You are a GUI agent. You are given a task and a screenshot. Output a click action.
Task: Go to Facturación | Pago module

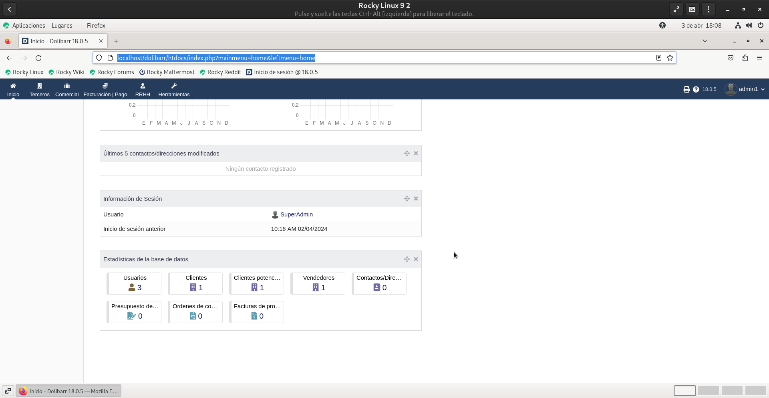click(x=105, y=89)
